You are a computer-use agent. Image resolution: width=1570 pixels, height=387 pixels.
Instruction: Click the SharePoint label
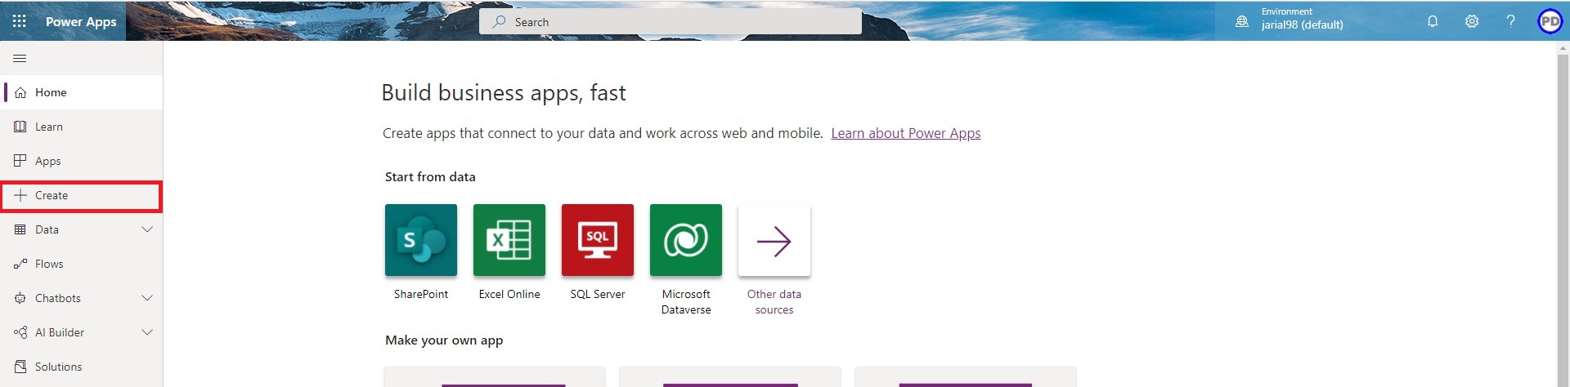(x=421, y=294)
